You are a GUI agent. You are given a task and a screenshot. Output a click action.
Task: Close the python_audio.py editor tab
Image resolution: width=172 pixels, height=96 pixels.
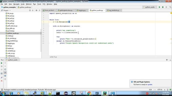pos(104,10)
